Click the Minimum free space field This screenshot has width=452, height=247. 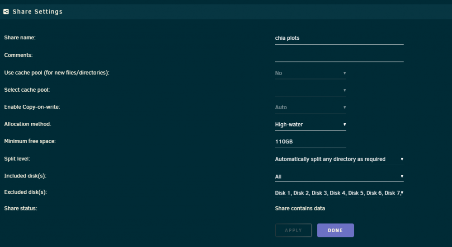pyautogui.click(x=311, y=142)
